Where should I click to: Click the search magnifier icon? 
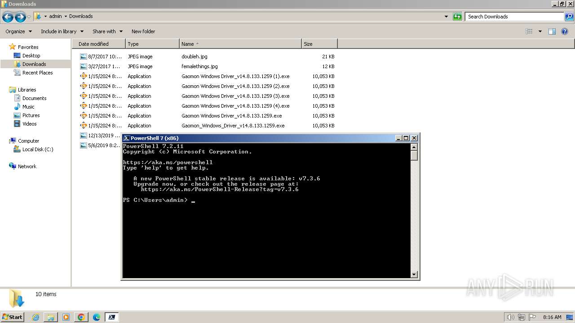pos(569,17)
